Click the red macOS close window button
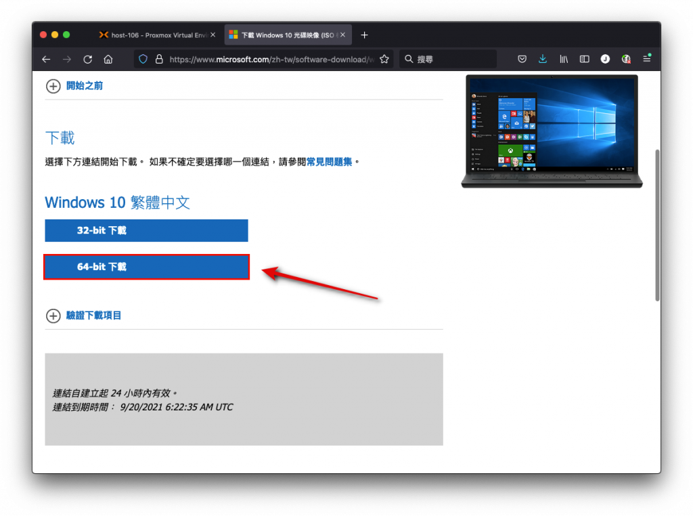693x516 pixels. pos(43,35)
